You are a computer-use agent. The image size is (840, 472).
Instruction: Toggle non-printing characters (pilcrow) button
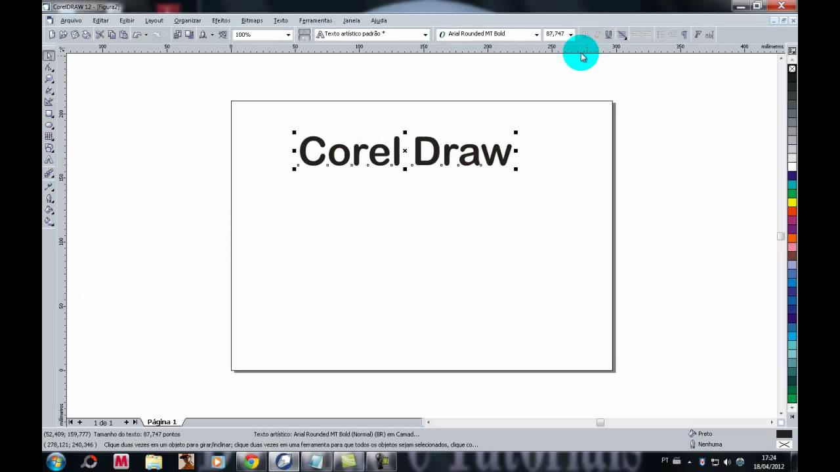point(684,34)
